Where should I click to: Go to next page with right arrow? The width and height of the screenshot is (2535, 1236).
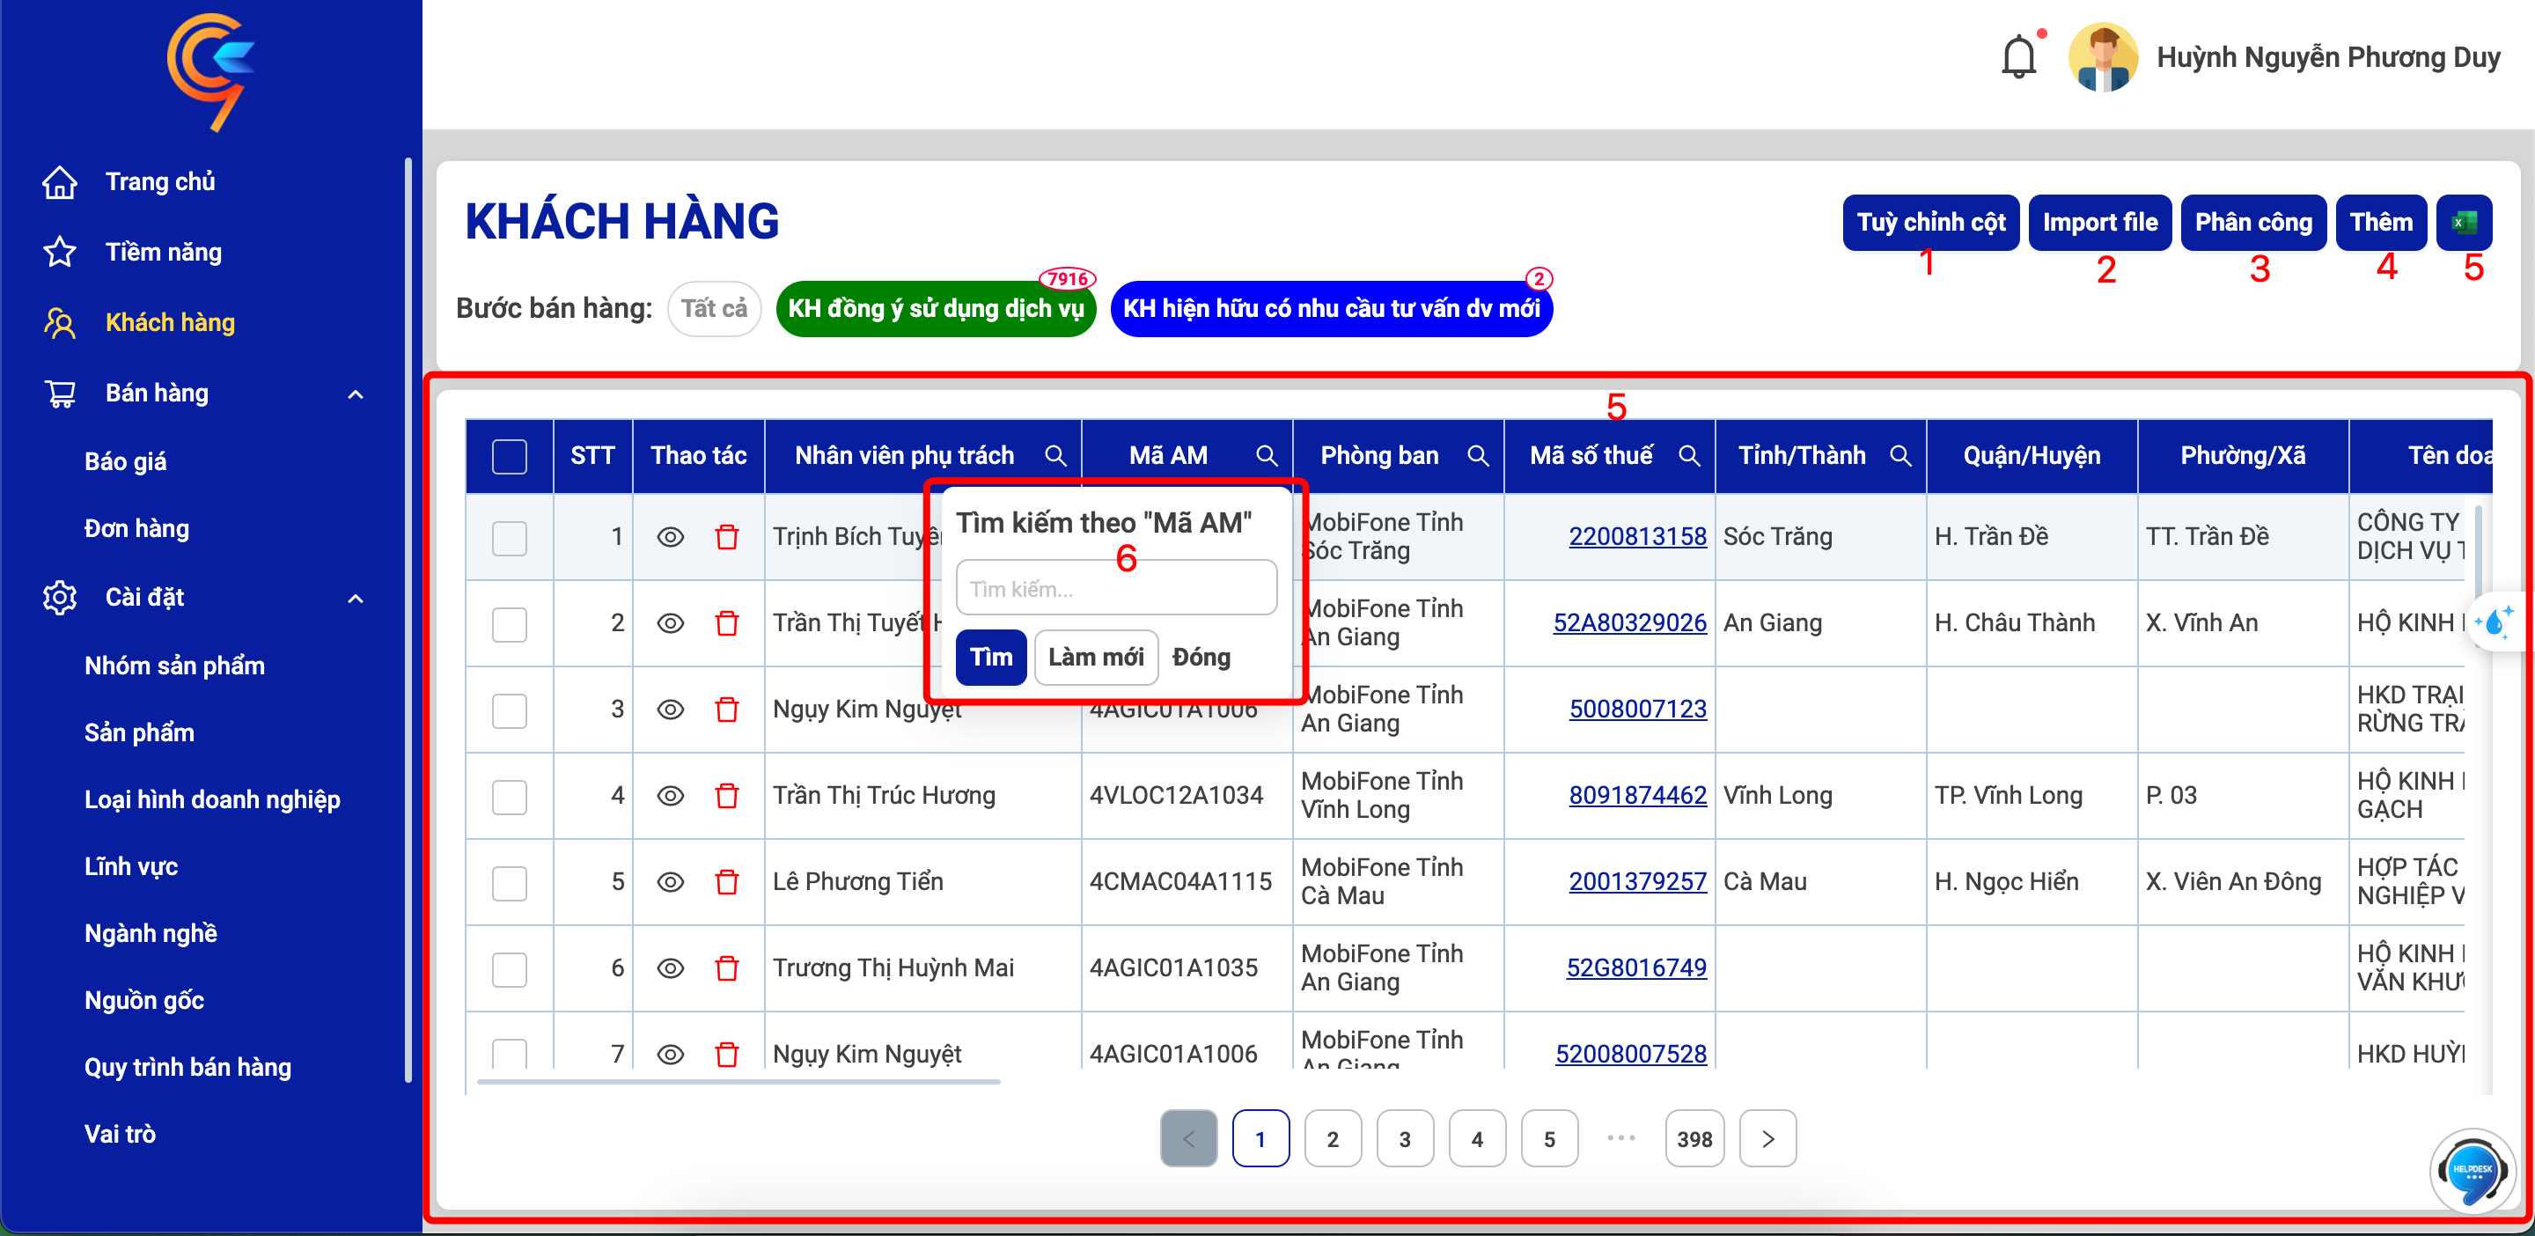point(1767,1138)
